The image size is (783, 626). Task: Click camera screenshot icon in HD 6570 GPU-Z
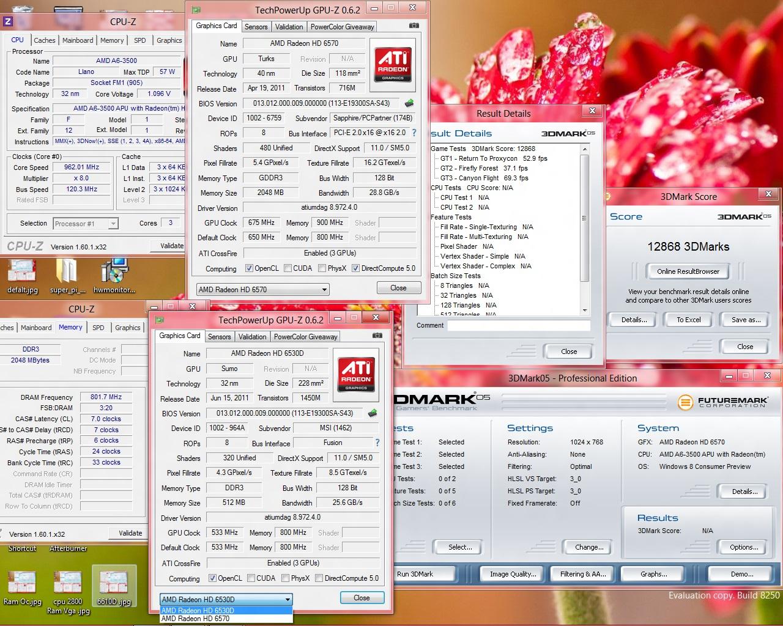414,26
